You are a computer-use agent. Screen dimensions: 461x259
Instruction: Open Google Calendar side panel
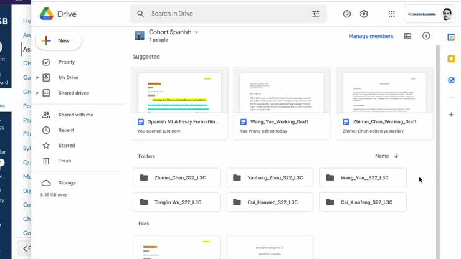coord(451,37)
